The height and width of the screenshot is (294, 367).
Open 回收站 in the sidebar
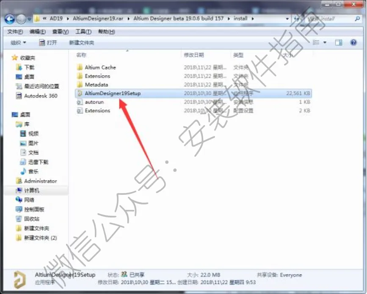point(32,219)
